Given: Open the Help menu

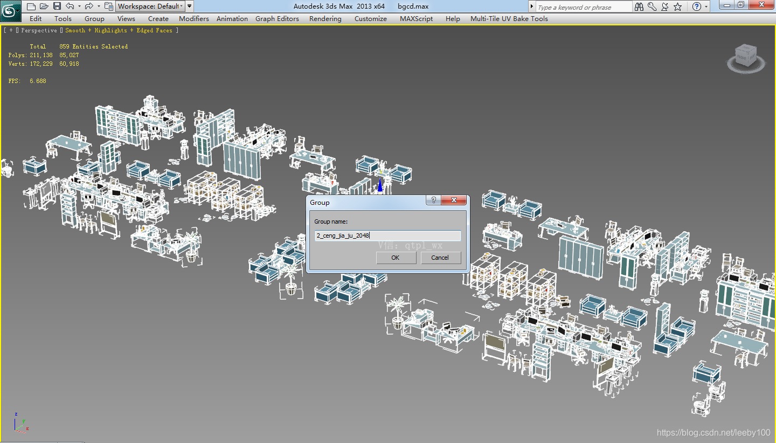Looking at the screenshot, I should pyautogui.click(x=453, y=18).
